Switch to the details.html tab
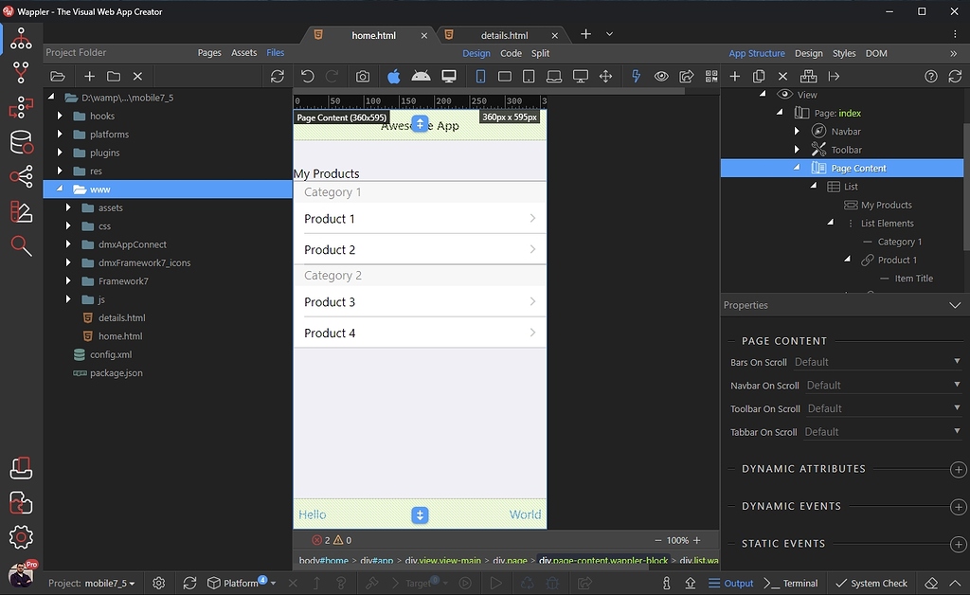The height and width of the screenshot is (595, 970). (504, 35)
